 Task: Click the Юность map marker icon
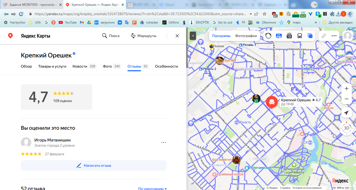tap(237, 122)
